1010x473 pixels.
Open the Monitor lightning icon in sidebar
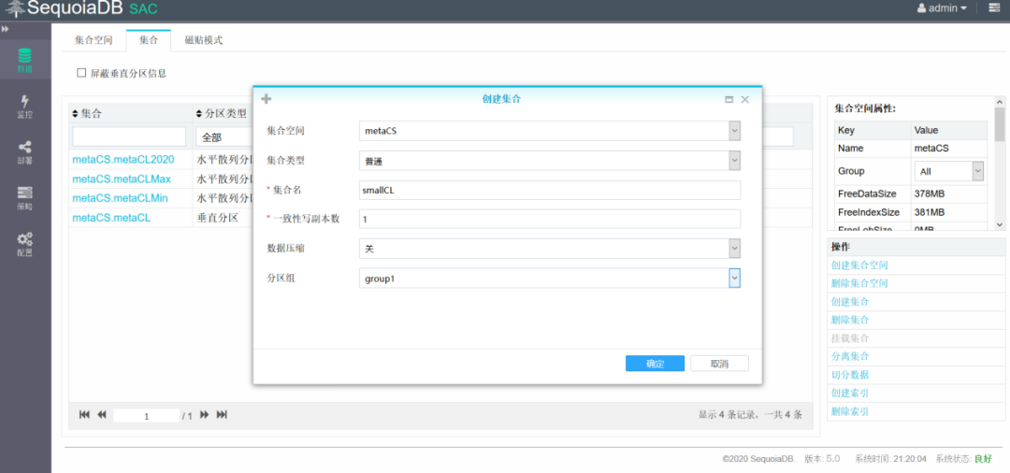25,107
